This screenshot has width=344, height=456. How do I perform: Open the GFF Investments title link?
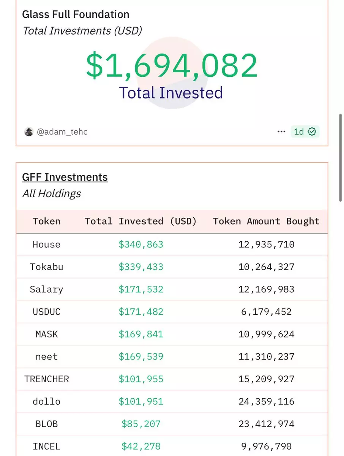pos(65,177)
